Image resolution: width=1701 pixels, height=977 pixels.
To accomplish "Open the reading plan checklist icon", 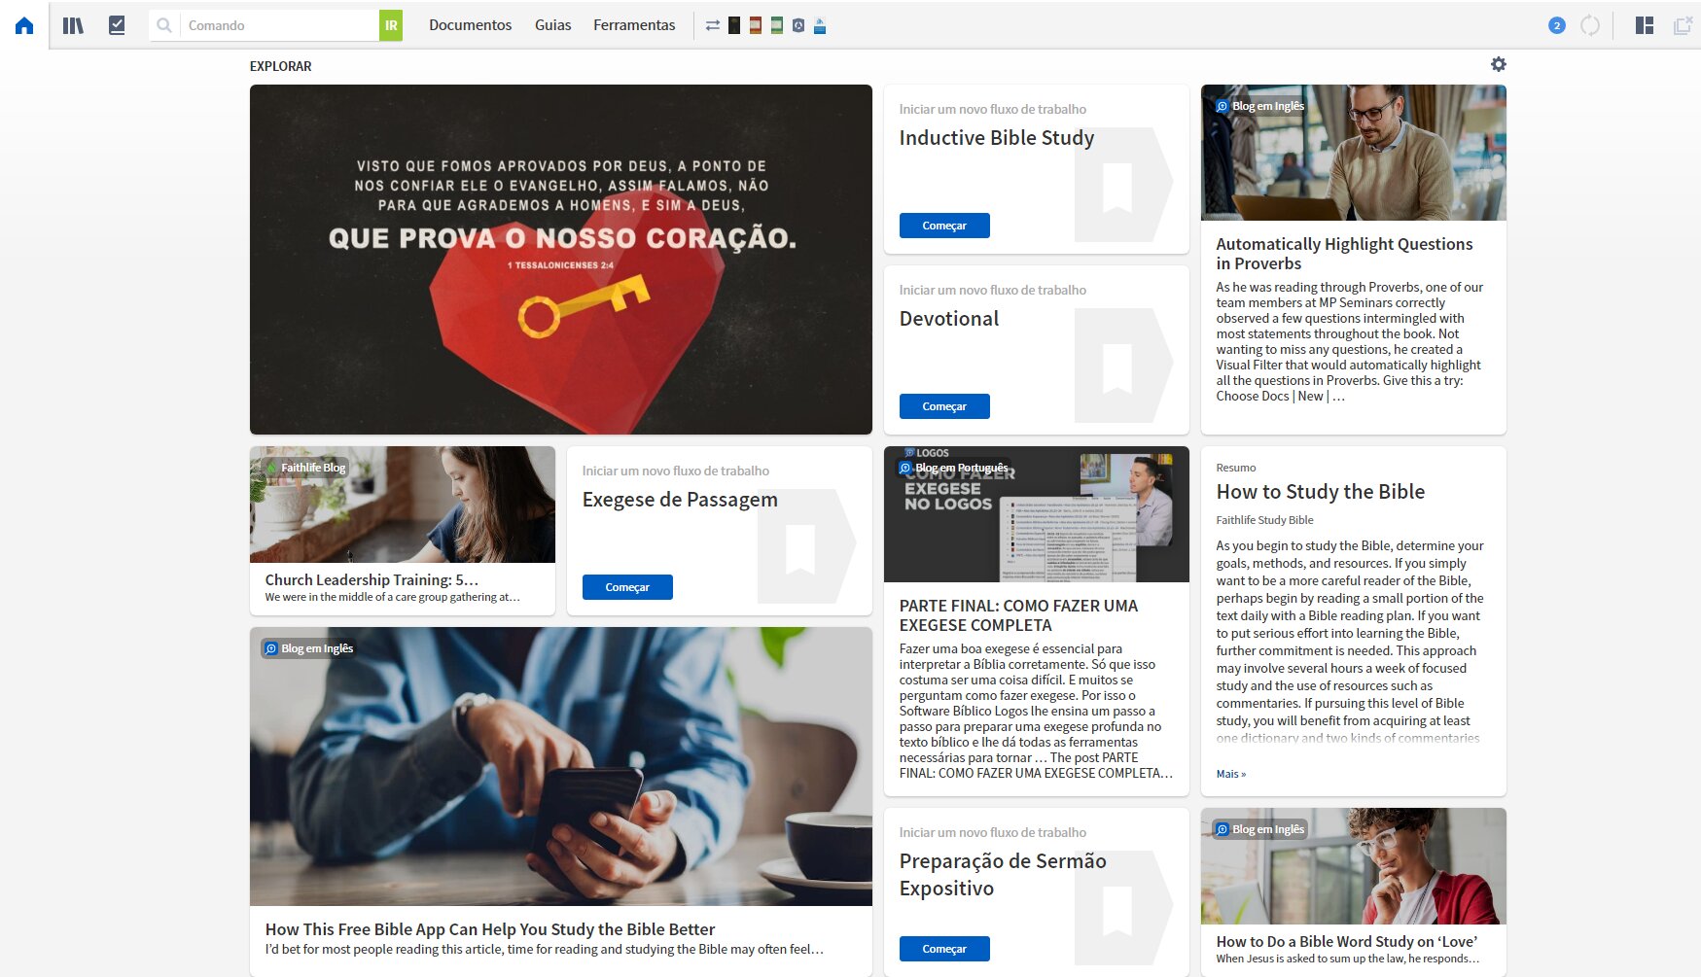I will click(x=117, y=25).
